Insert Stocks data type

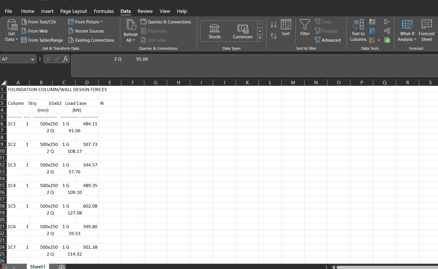pyautogui.click(x=214, y=31)
